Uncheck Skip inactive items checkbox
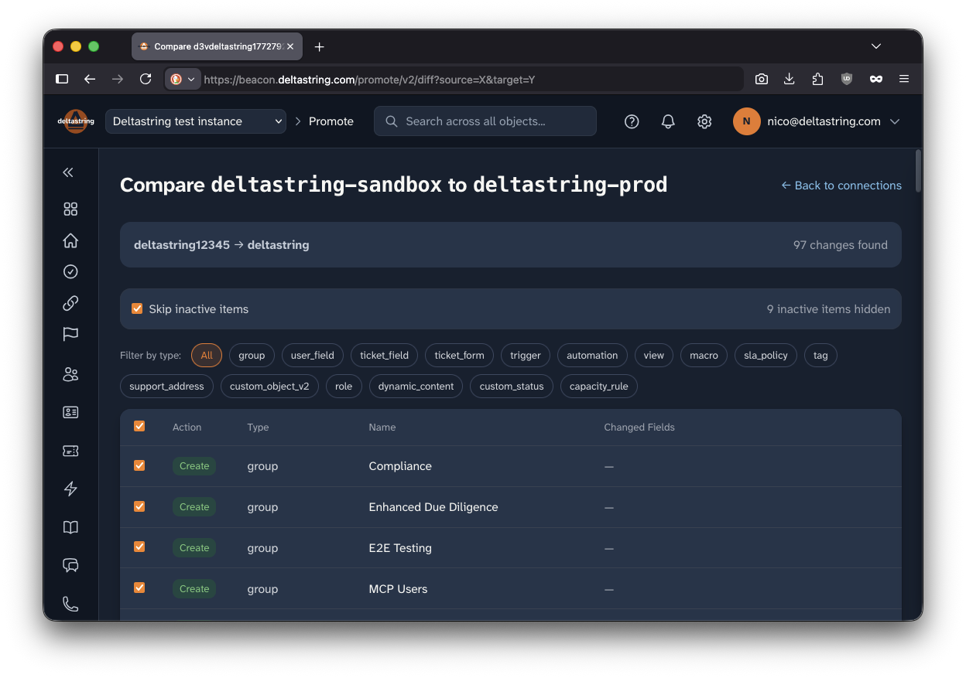This screenshot has width=966, height=678. tap(137, 308)
